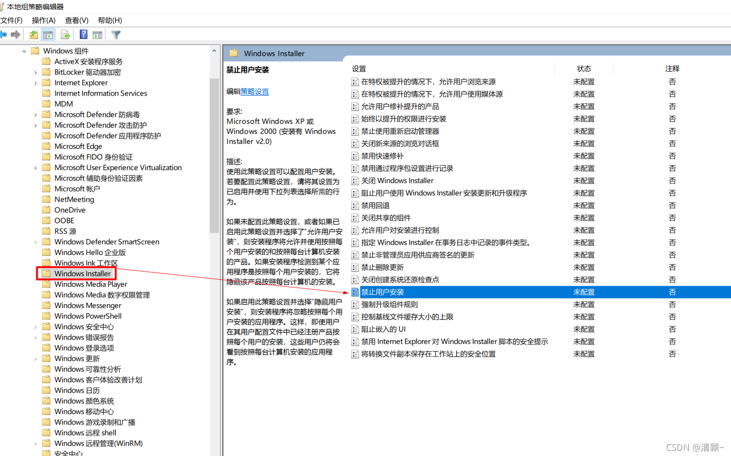Toggle the Show/Hide console tree icon
Viewport: 731px width, 456px height.
click(48, 34)
